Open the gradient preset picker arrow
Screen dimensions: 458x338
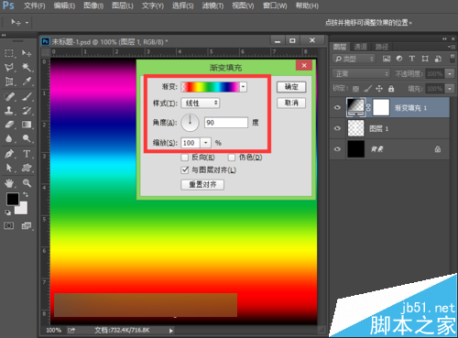coord(244,87)
